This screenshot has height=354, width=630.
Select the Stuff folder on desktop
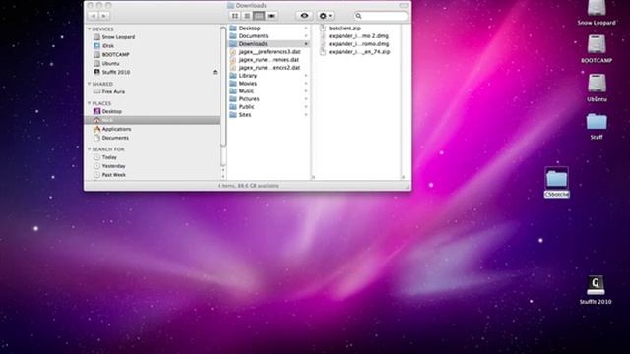(x=597, y=126)
